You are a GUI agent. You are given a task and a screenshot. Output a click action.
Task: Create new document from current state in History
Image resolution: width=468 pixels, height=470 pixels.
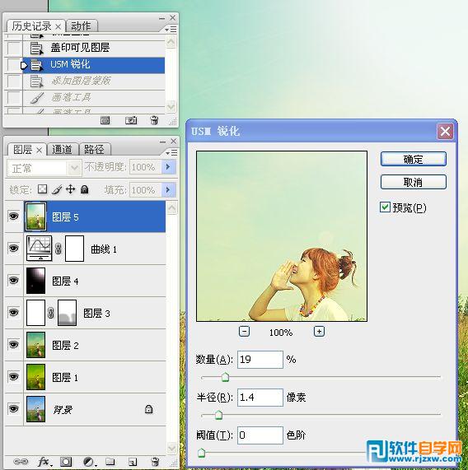tap(105, 120)
